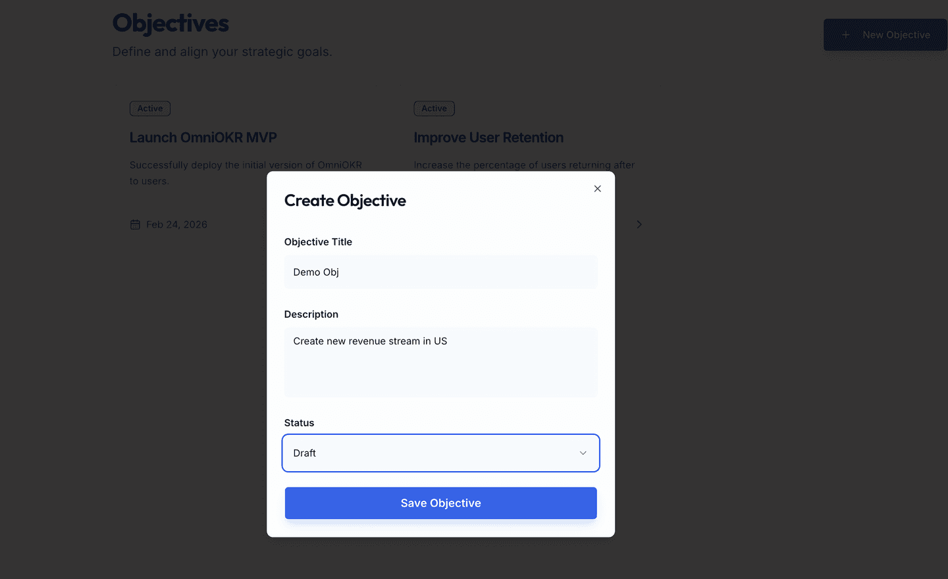The height and width of the screenshot is (579, 948).
Task: Click the Objective Title input containing Demo Obj
Action: coord(440,272)
